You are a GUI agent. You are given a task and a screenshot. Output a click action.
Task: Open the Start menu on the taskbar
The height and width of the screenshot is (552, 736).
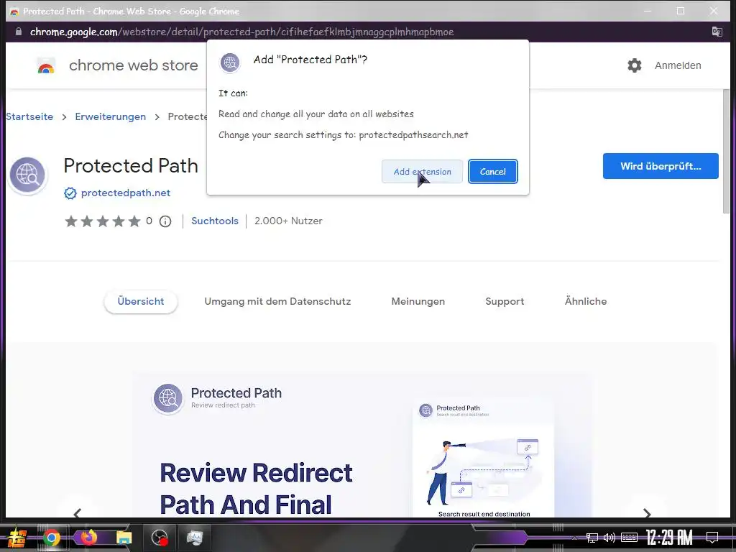[17, 538]
